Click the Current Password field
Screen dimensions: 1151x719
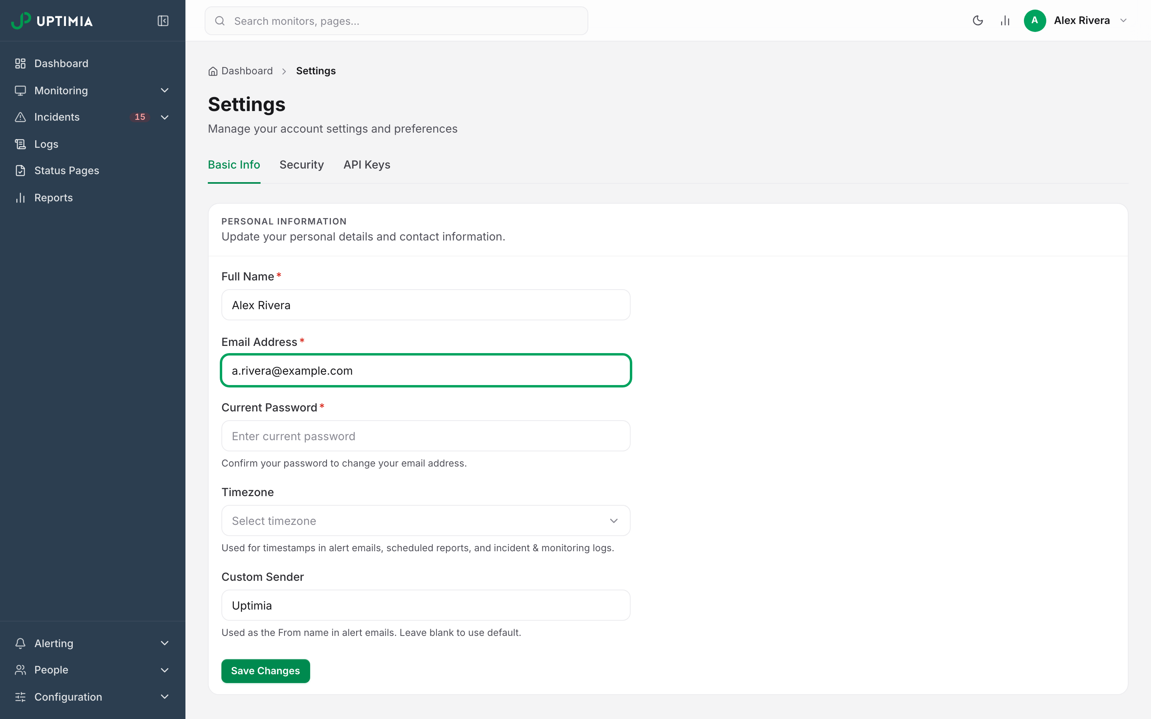[x=426, y=436]
